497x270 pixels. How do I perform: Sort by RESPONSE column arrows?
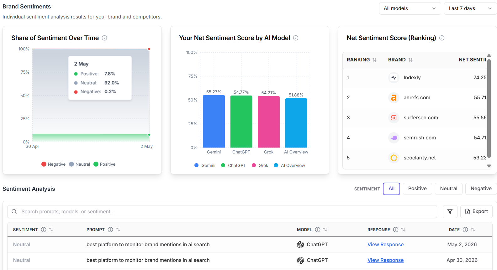[x=403, y=230]
